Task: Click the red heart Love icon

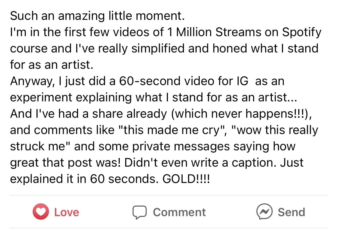Action: (40, 212)
